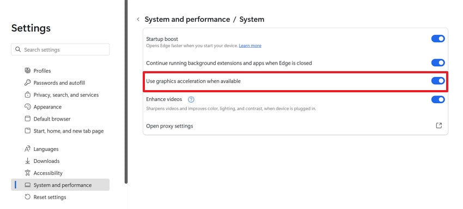This screenshot has height=209, width=463.
Task: Click the Search settings input field
Action: click(x=60, y=49)
